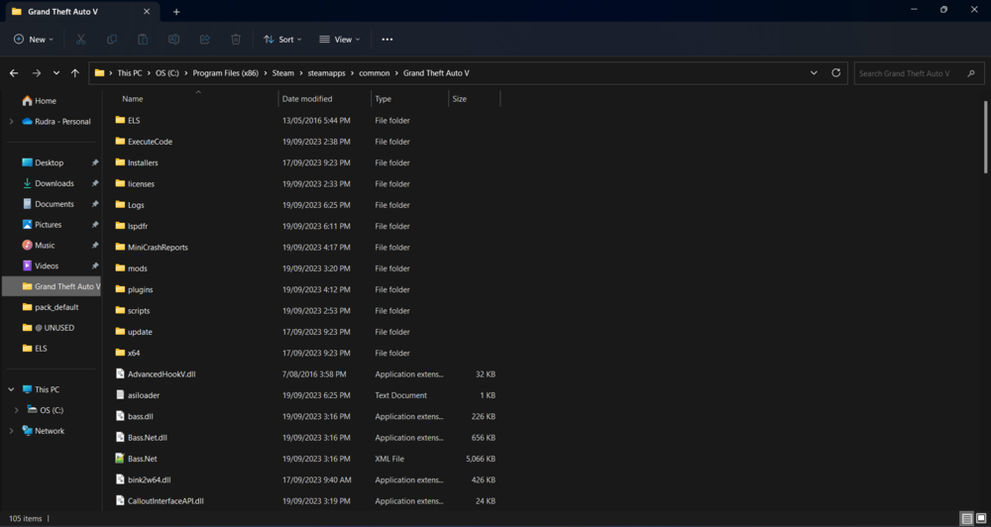Click the Share icon in toolbar
Viewport: 991px width, 527px height.
click(x=204, y=40)
